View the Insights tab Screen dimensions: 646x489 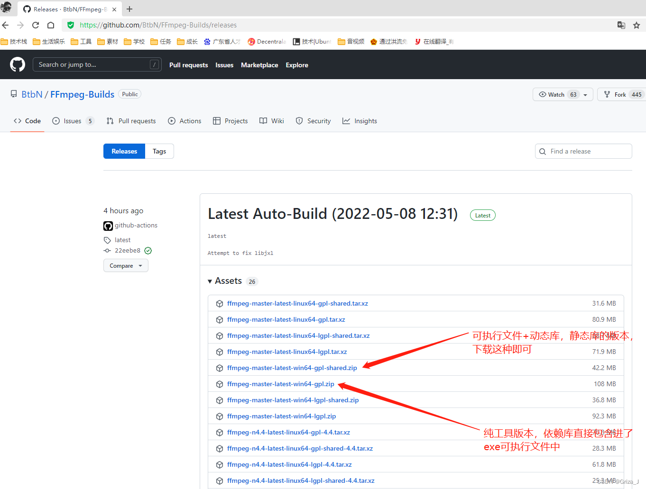coord(360,121)
